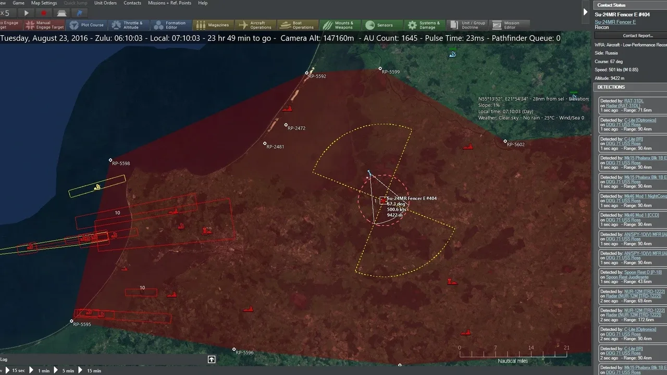Open Systems & Damage panel
Viewport: 667px width, 375px height.
tap(423, 25)
